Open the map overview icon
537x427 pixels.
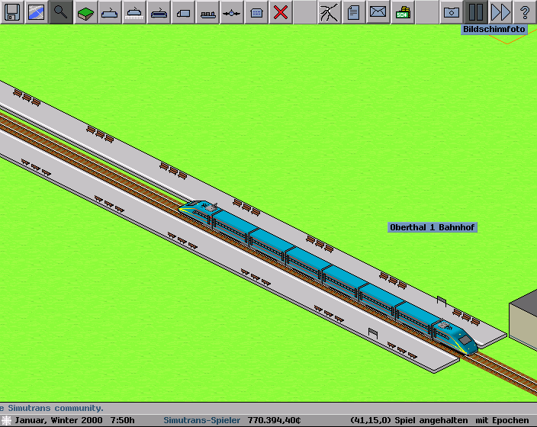[x=36, y=11]
